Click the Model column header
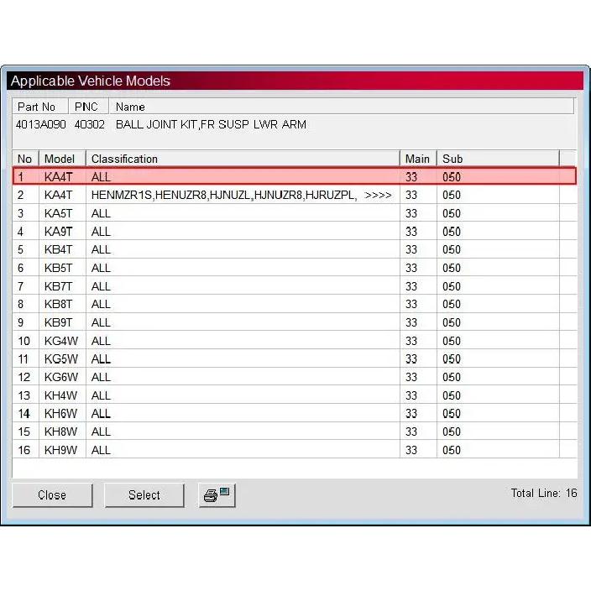This screenshot has width=591, height=591. coord(62,159)
